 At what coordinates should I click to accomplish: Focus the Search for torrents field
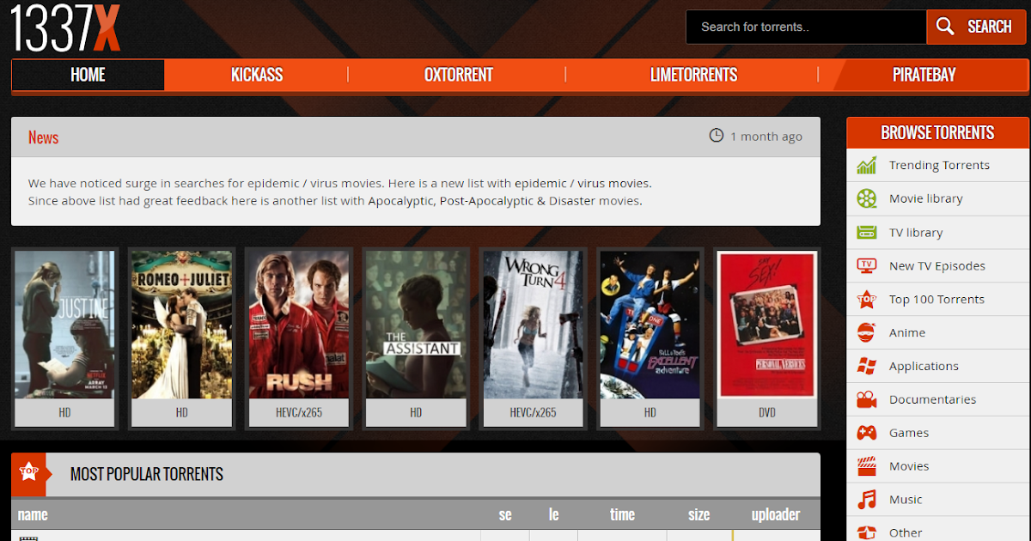806,27
